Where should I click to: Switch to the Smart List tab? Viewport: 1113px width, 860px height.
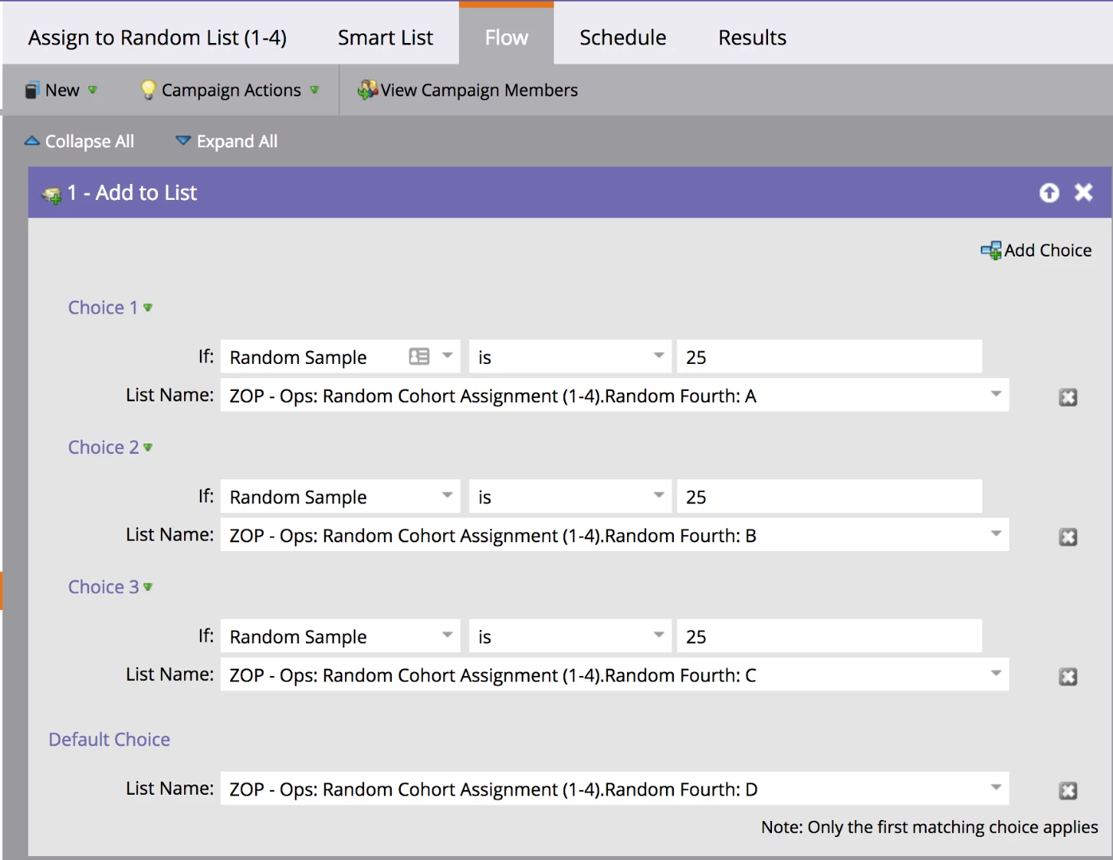pyautogui.click(x=386, y=37)
